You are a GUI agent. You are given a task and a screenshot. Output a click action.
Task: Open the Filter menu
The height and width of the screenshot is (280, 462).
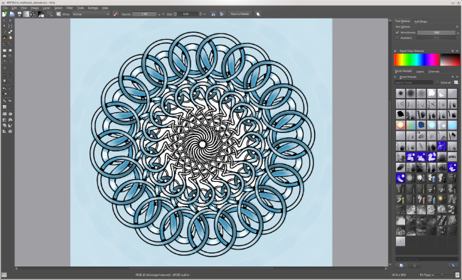(70, 8)
